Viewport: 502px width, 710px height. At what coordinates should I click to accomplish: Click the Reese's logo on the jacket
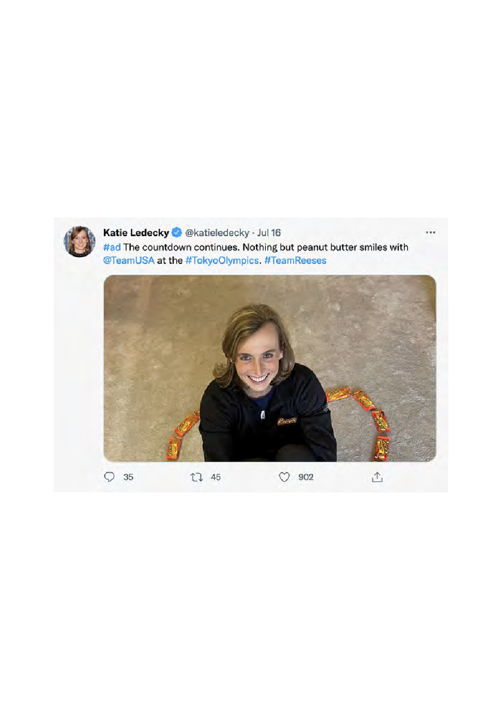286,421
